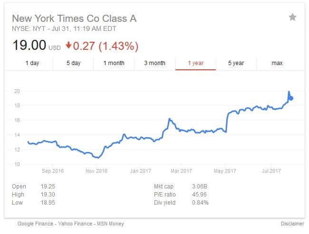The height and width of the screenshot is (234, 309).
Task: Open the Disclaimer link
Action: [x=292, y=224]
